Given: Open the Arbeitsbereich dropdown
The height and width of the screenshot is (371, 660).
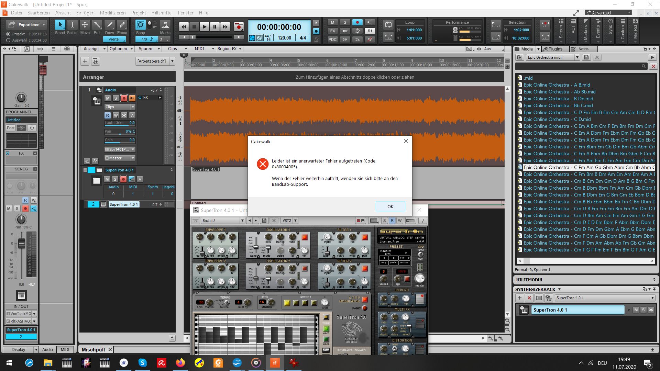Looking at the screenshot, I should 172,61.
